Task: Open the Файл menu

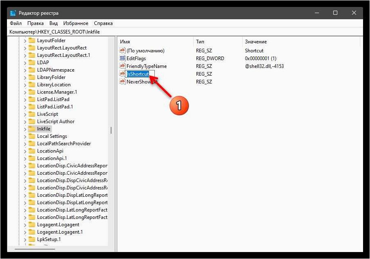Action: click(x=16, y=23)
